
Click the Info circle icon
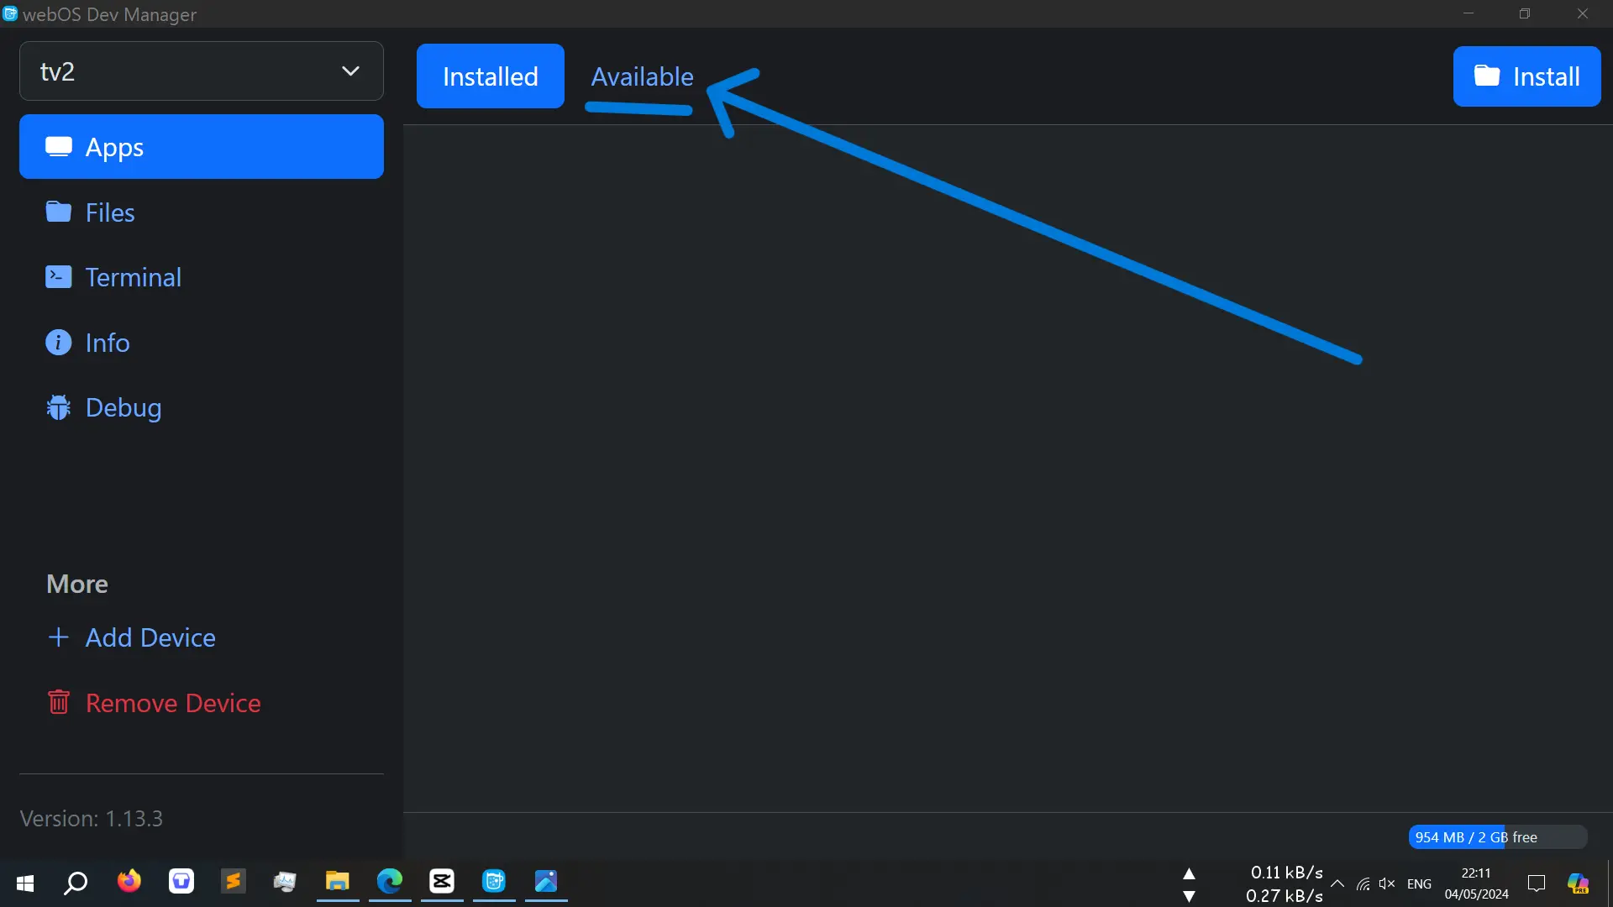tap(58, 343)
